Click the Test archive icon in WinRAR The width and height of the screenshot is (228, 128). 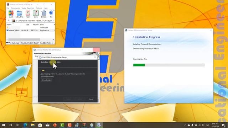[28, 14]
